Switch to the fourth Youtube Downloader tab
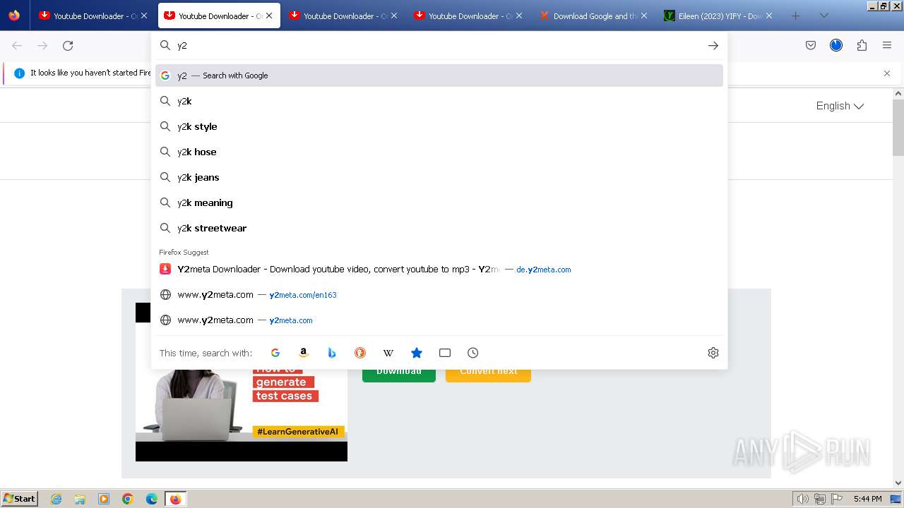Viewport: 904px width, 508px height. point(468,16)
